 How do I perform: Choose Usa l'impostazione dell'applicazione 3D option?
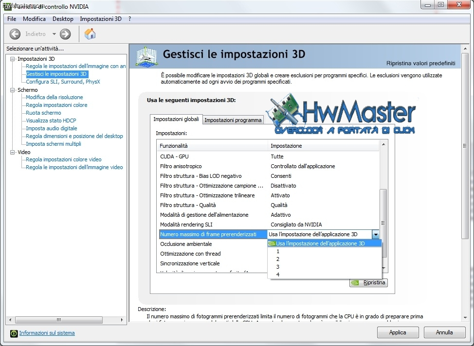click(325, 243)
